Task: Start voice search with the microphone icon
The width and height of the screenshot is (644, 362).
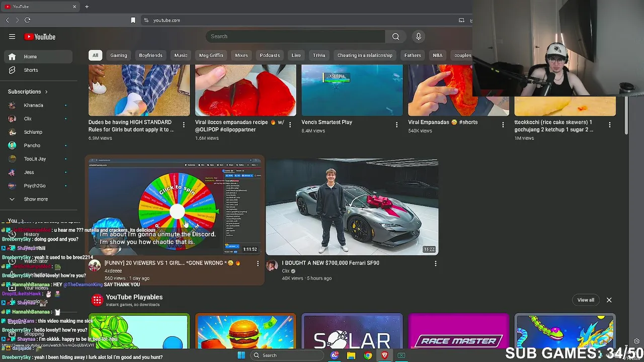Action: 418,36
